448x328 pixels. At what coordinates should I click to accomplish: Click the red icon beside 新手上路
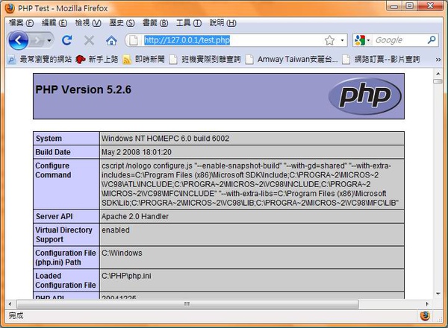click(x=81, y=60)
